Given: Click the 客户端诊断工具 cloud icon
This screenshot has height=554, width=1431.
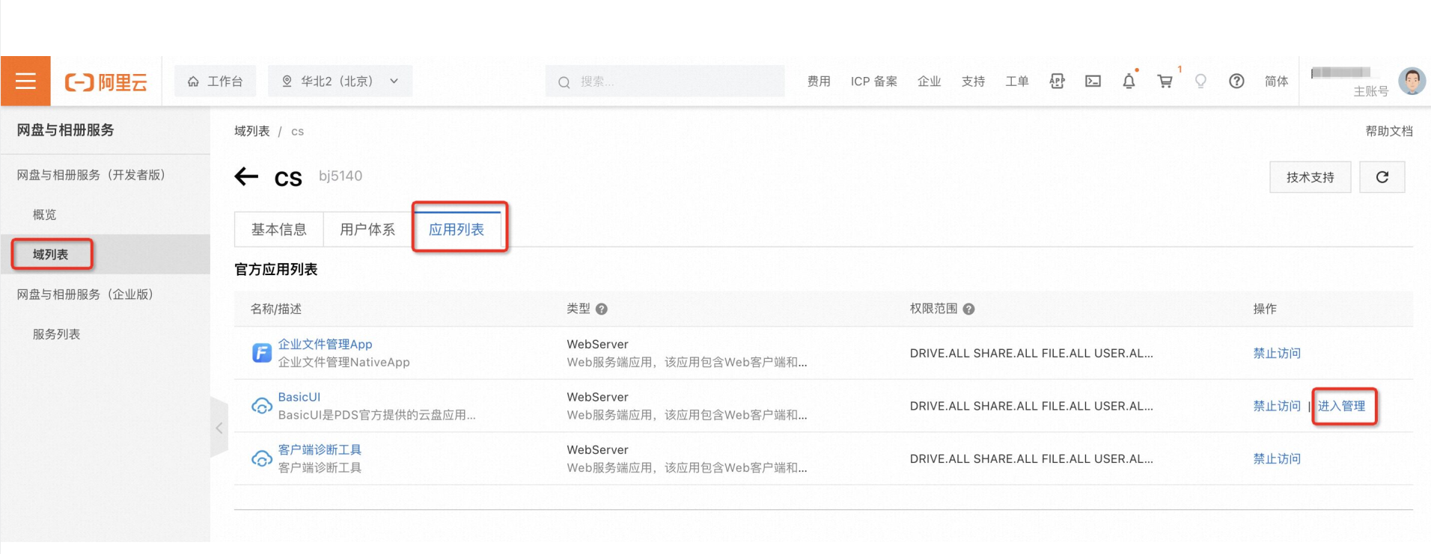Looking at the screenshot, I should point(261,458).
